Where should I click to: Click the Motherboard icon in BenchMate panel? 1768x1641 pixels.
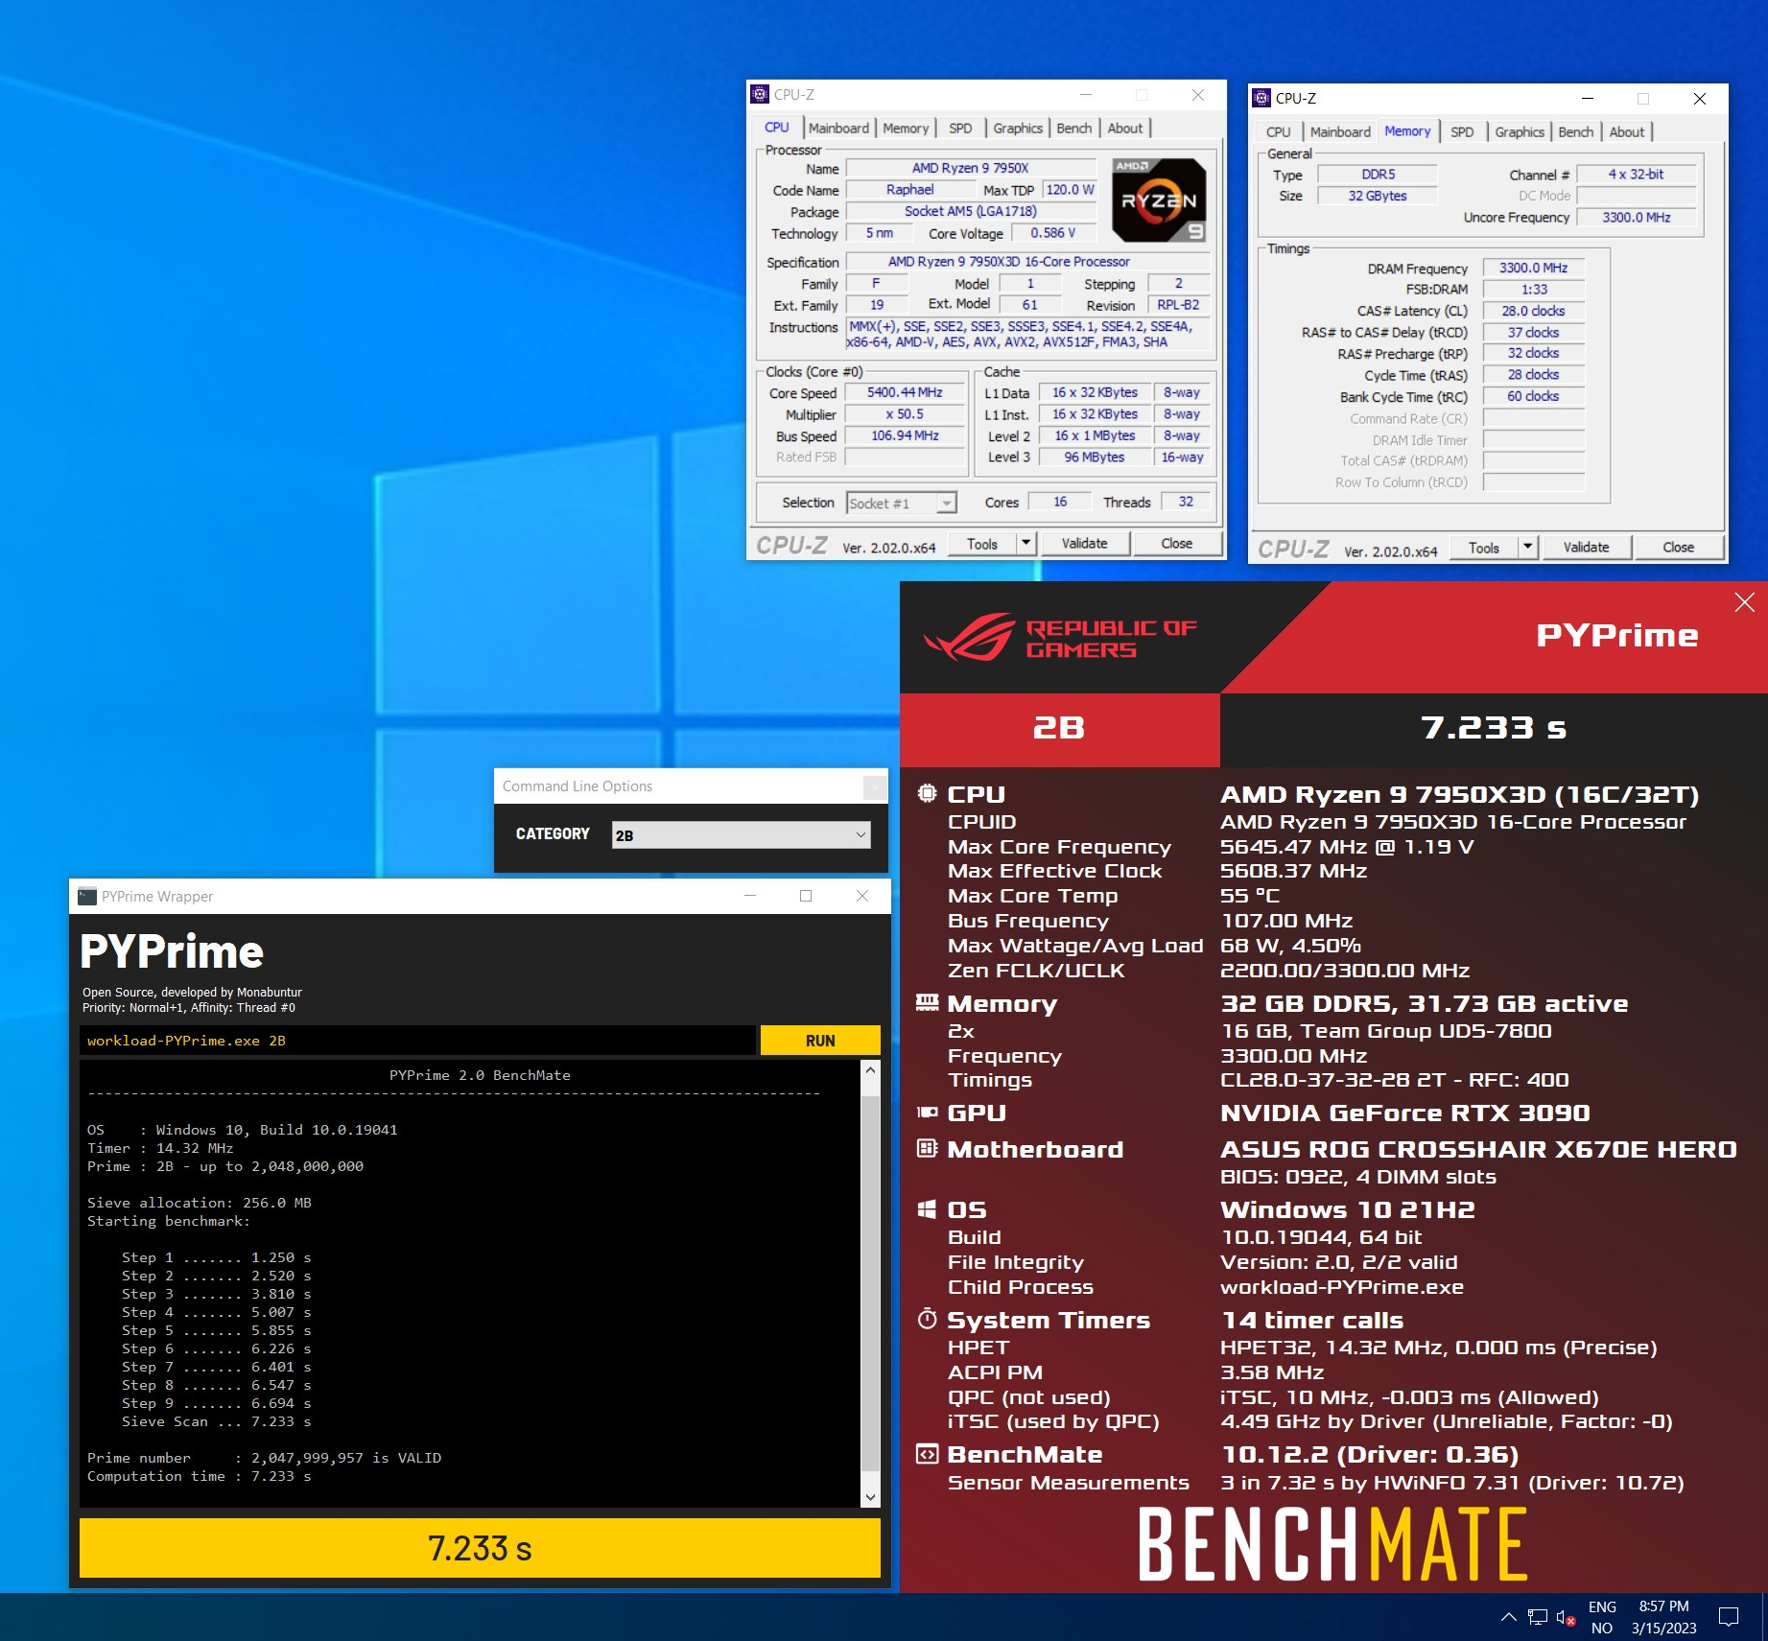pos(927,1148)
